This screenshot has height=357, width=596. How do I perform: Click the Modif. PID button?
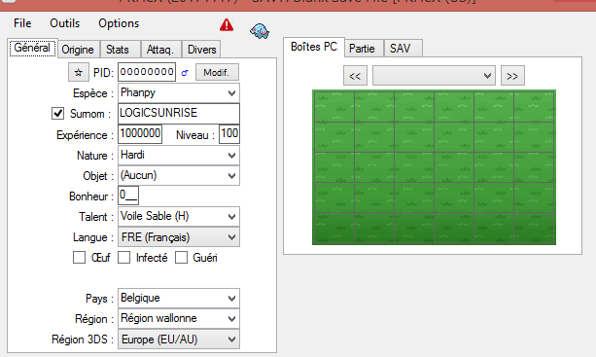click(217, 72)
